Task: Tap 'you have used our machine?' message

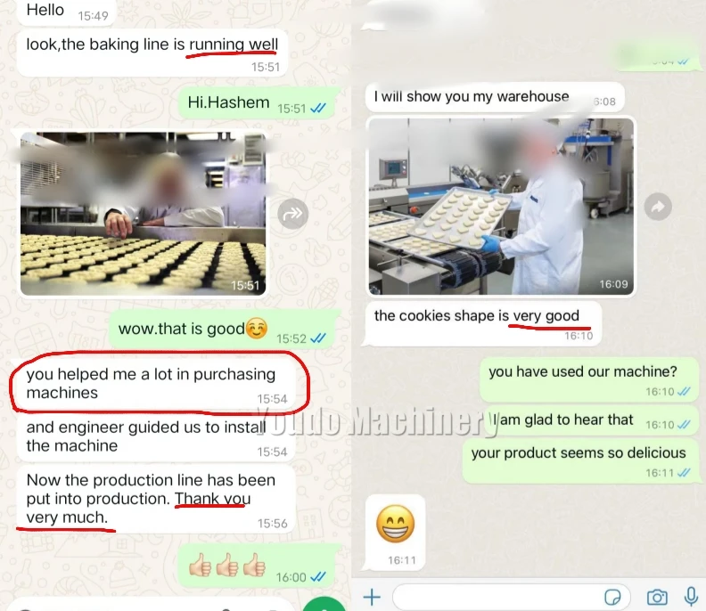Action: pyautogui.click(x=589, y=379)
